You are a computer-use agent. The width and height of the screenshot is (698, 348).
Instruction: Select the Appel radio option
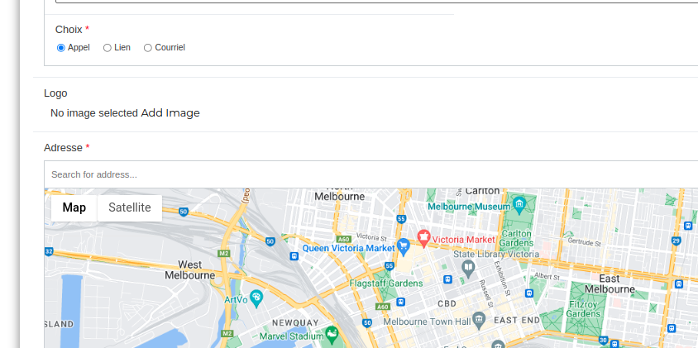61,48
